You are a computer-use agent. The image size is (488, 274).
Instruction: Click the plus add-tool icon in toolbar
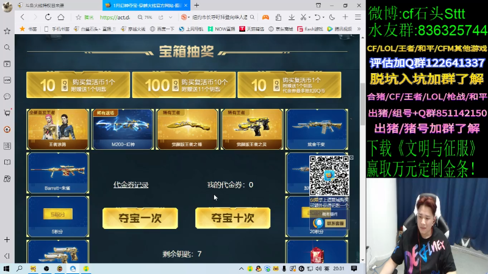[x=345, y=18]
